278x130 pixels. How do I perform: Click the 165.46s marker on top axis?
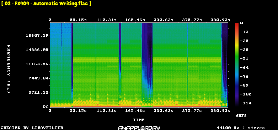click(x=135, y=20)
